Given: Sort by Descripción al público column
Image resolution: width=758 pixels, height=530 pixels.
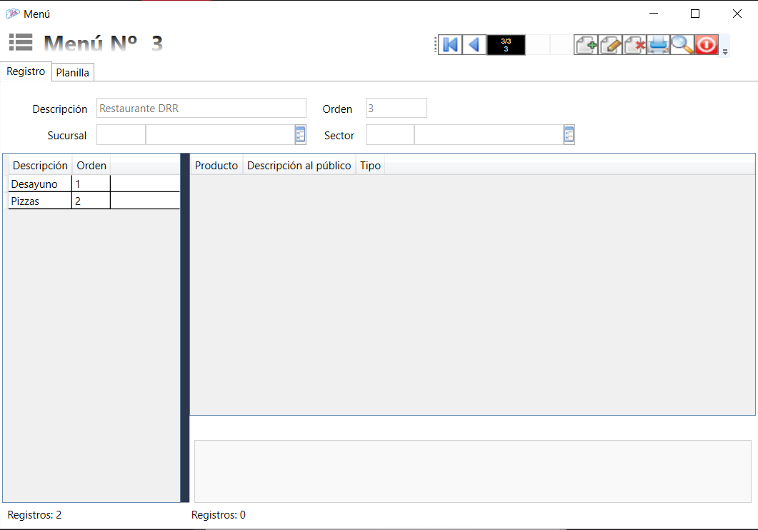Looking at the screenshot, I should [299, 166].
